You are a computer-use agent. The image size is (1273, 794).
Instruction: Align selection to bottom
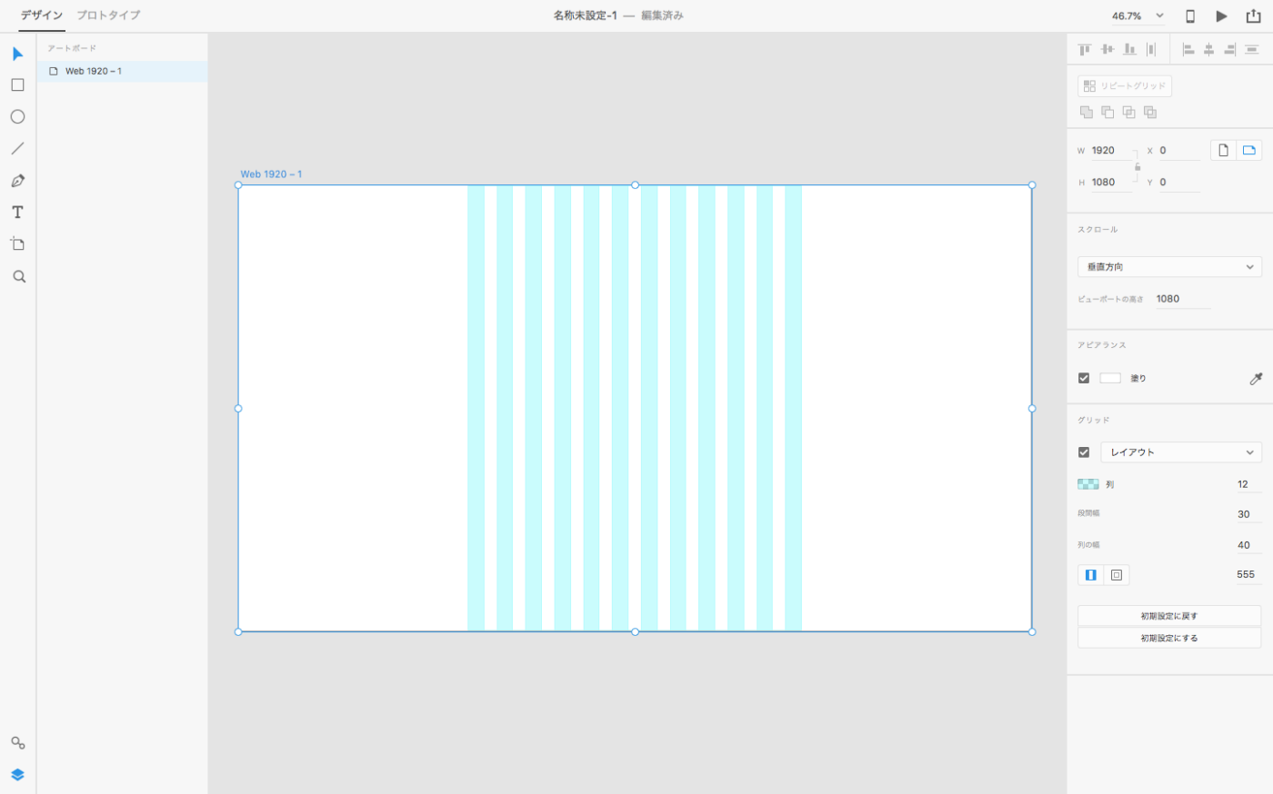pyautogui.click(x=1129, y=49)
